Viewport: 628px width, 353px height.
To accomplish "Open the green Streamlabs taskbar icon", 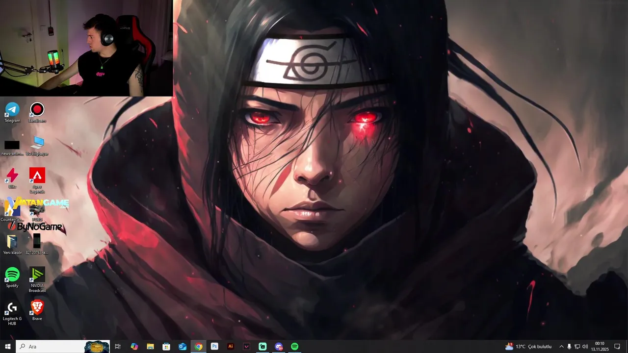I will [x=262, y=347].
